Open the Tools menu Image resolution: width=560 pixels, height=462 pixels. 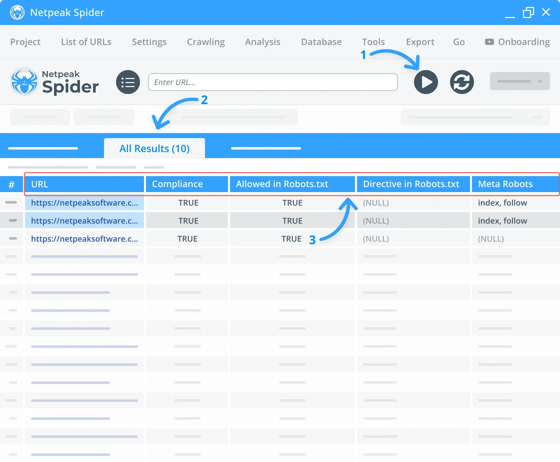click(x=373, y=42)
